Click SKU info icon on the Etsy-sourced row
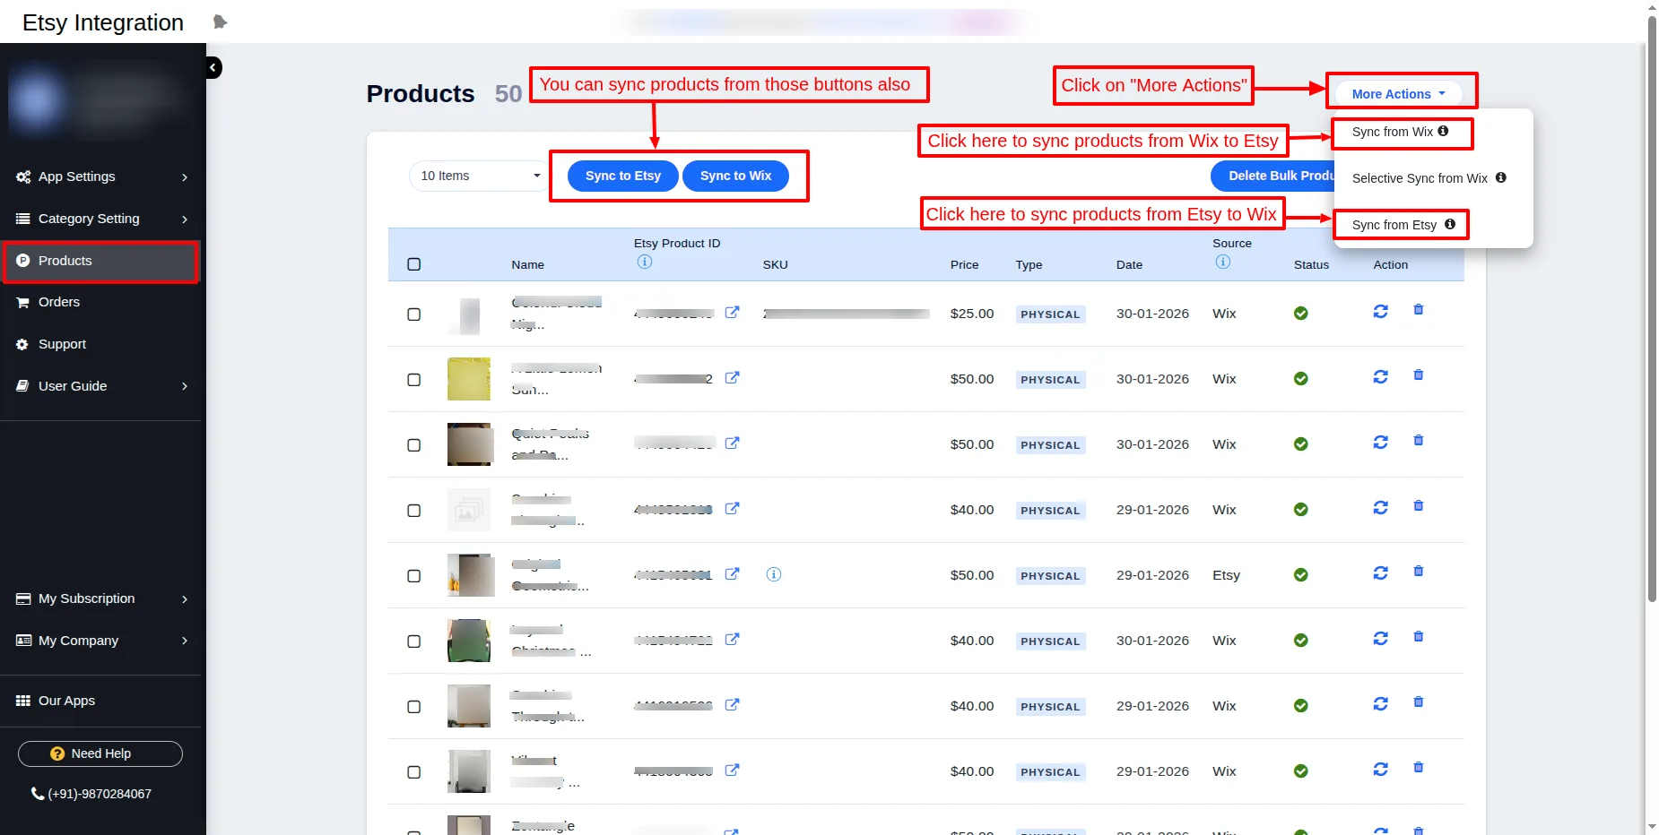Screen dimensions: 1659x835 [x=773, y=574]
